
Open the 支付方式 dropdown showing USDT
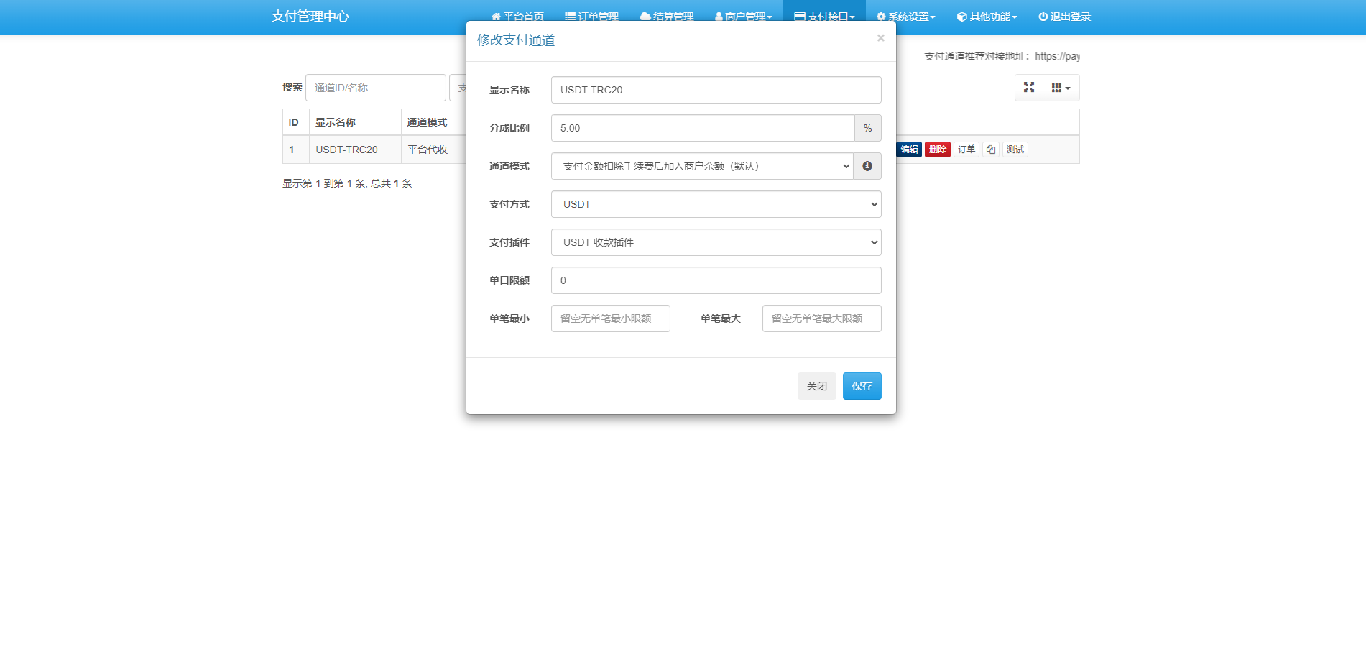pos(716,204)
